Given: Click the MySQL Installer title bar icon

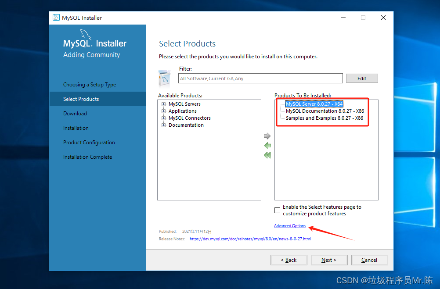Looking at the screenshot, I should [x=56, y=18].
